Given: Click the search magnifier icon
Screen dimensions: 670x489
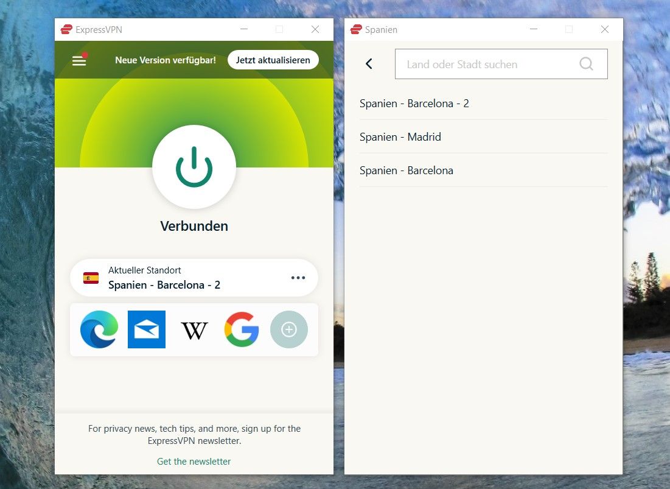Looking at the screenshot, I should (586, 64).
